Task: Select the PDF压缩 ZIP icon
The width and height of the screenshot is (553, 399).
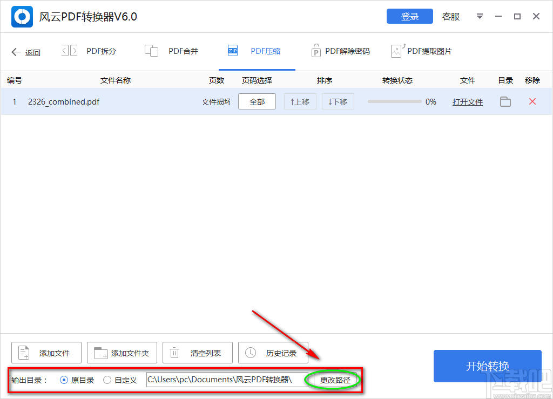Action: [232, 50]
